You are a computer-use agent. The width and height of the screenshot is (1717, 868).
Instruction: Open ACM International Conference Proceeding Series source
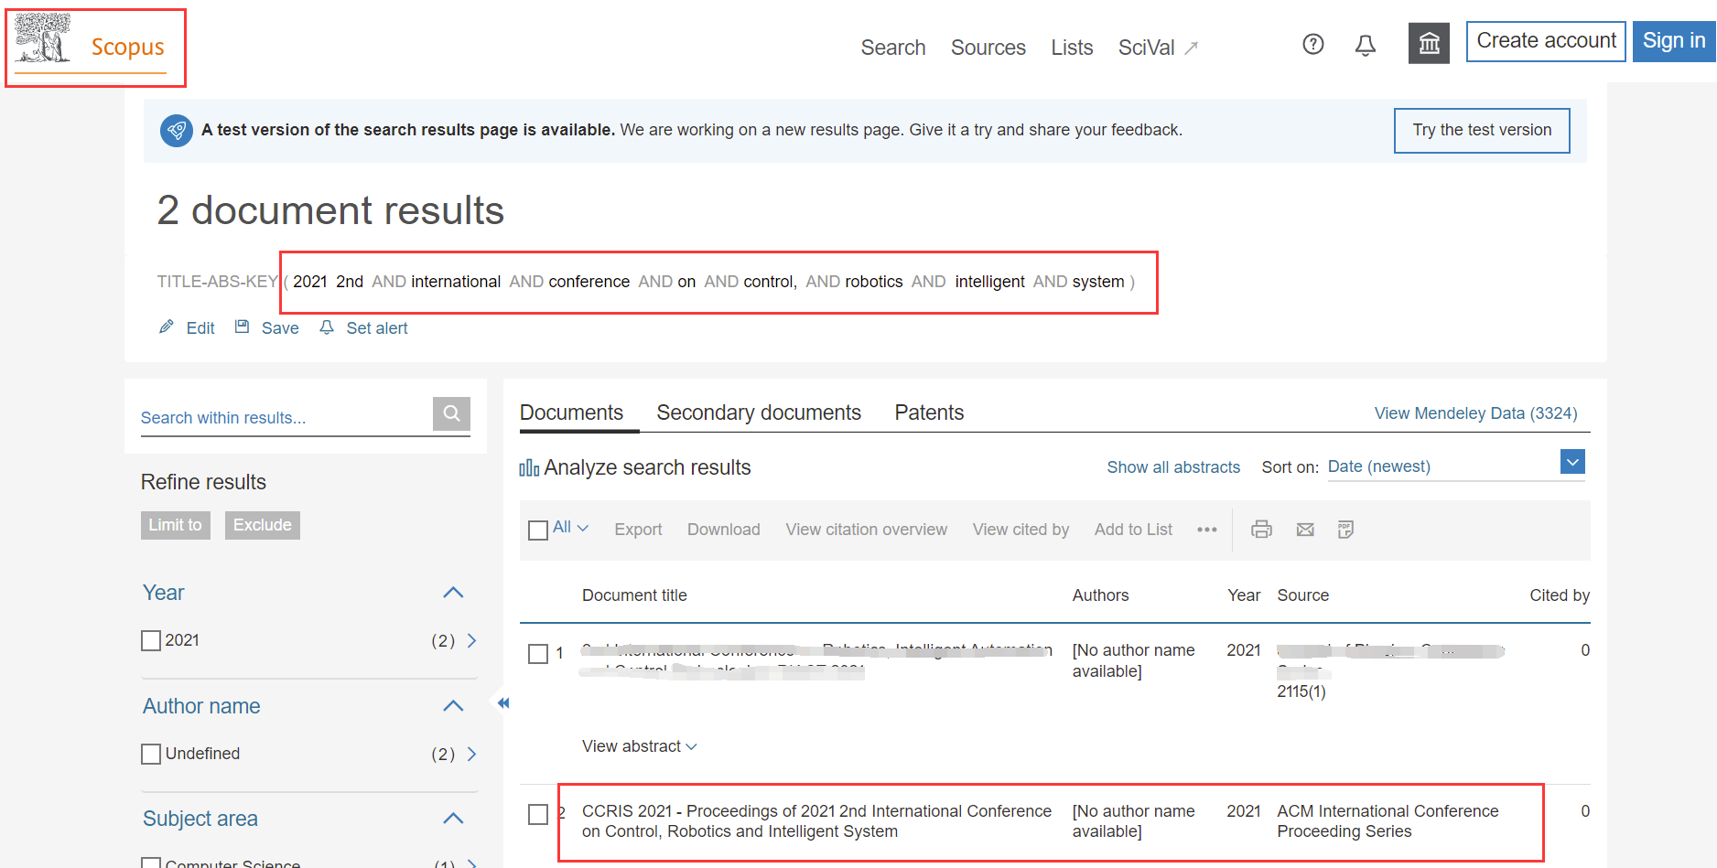[x=1388, y=821]
